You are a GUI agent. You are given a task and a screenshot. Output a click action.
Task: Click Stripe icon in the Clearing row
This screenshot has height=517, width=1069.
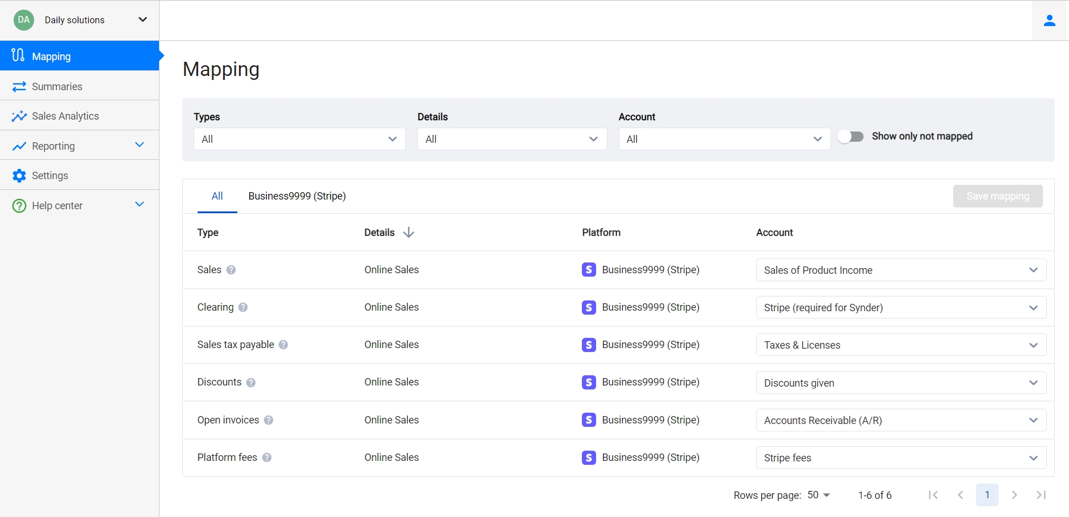point(589,307)
